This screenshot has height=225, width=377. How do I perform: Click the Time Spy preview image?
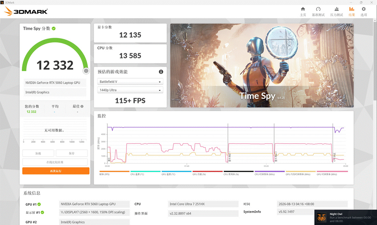262,65
